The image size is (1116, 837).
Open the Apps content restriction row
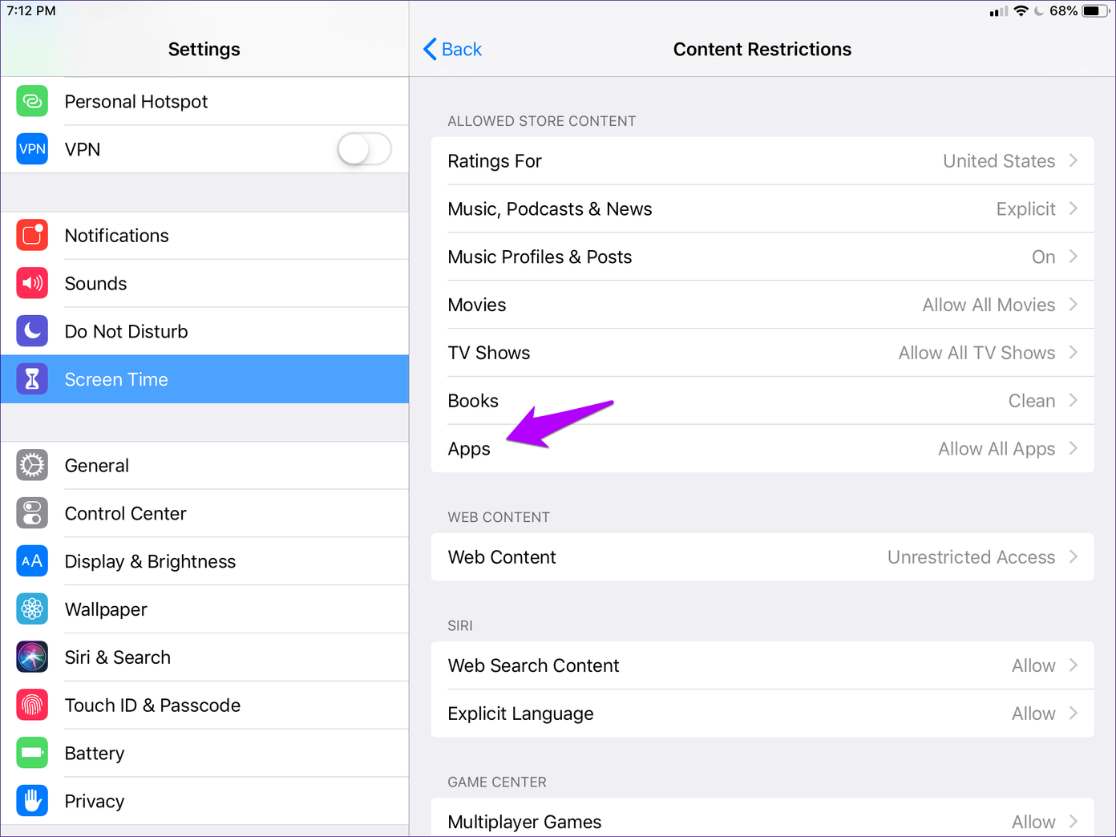pyautogui.click(x=762, y=449)
